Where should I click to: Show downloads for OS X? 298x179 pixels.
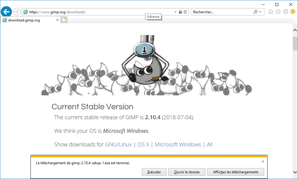[143, 145]
